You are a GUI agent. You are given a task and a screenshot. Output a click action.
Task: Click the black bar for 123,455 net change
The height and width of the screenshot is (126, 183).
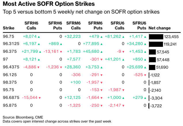pos(156,37)
